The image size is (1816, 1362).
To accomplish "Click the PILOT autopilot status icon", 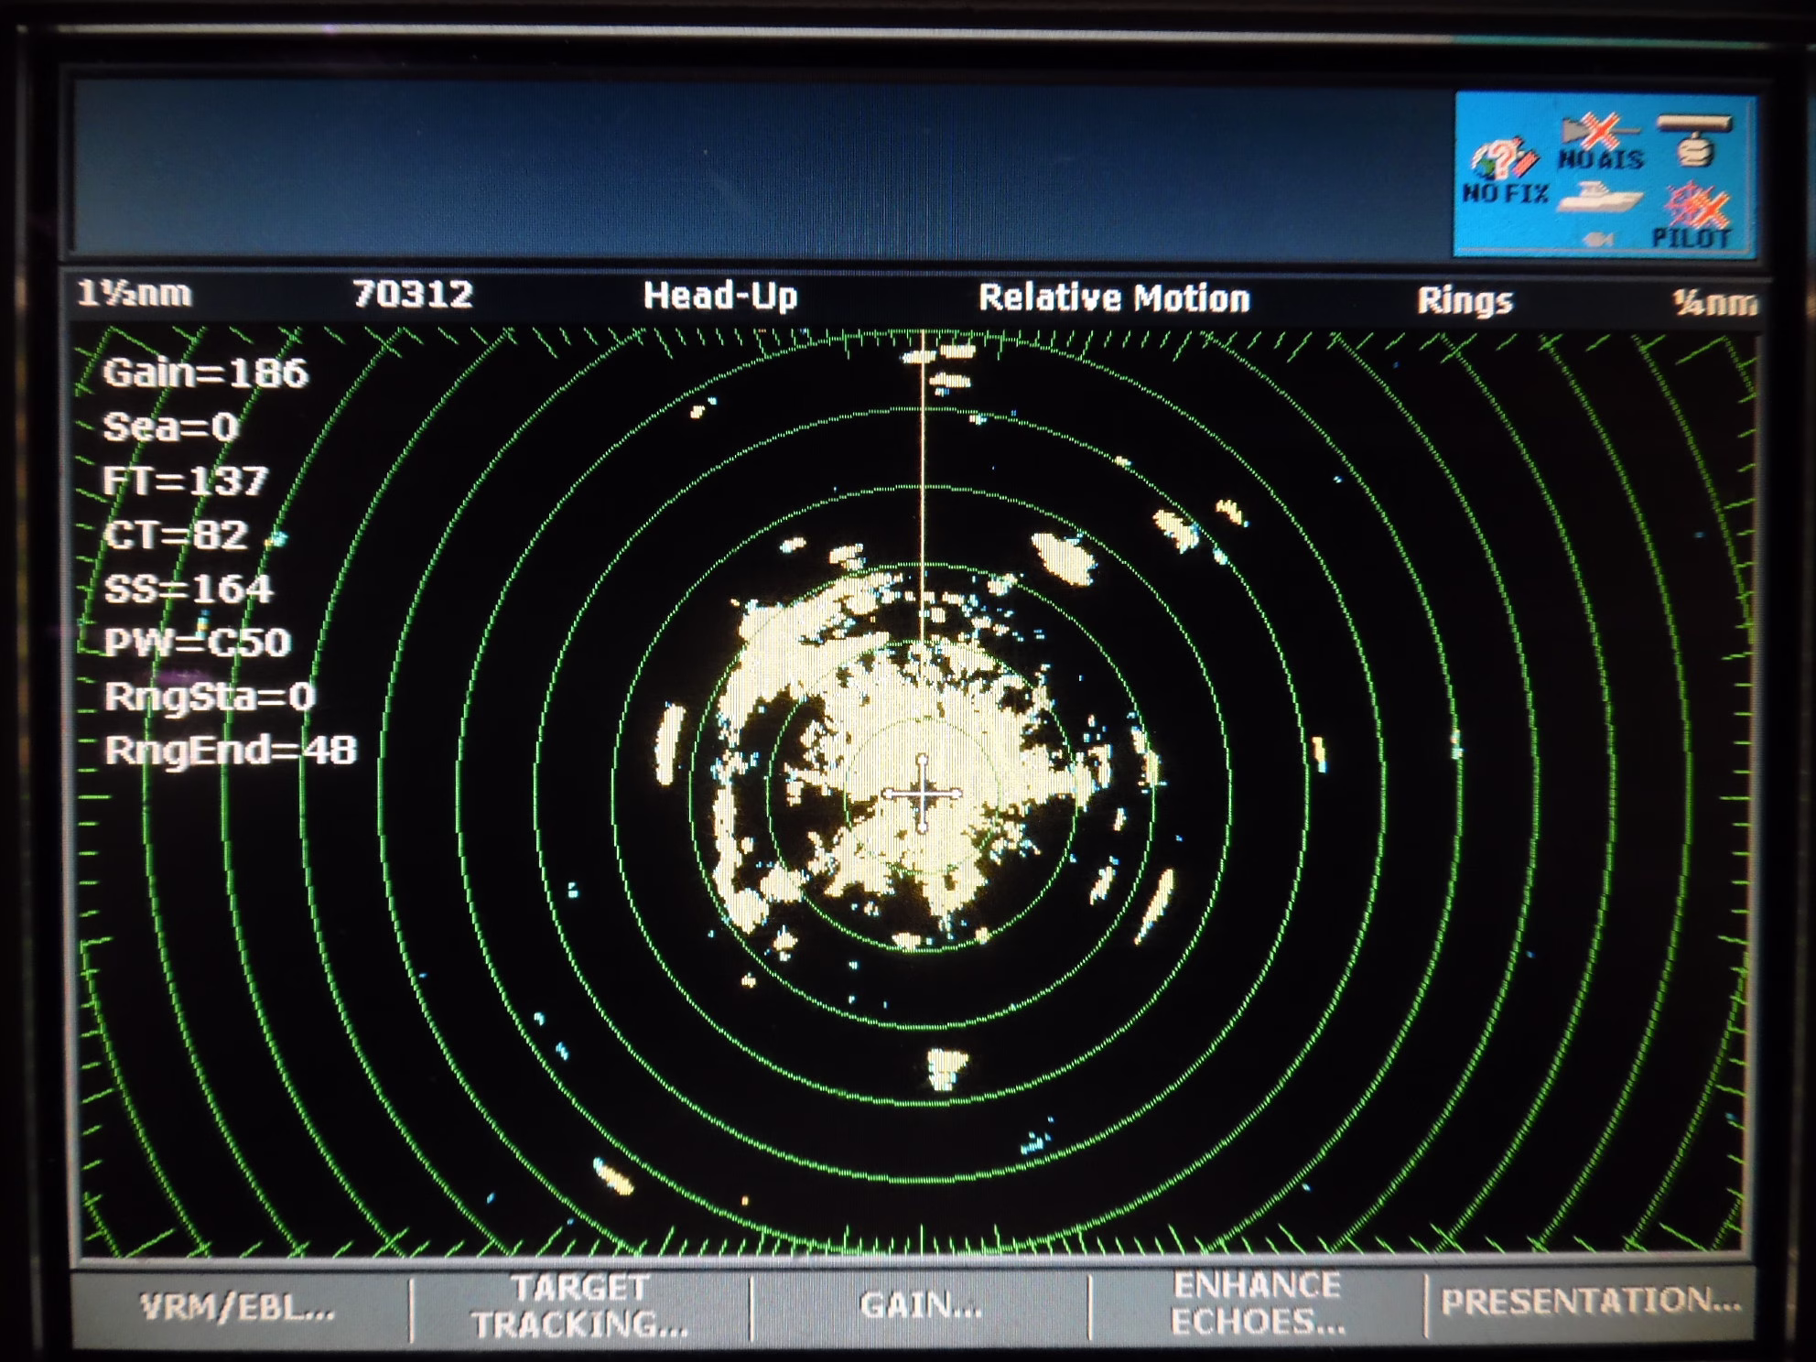I will point(1692,216).
